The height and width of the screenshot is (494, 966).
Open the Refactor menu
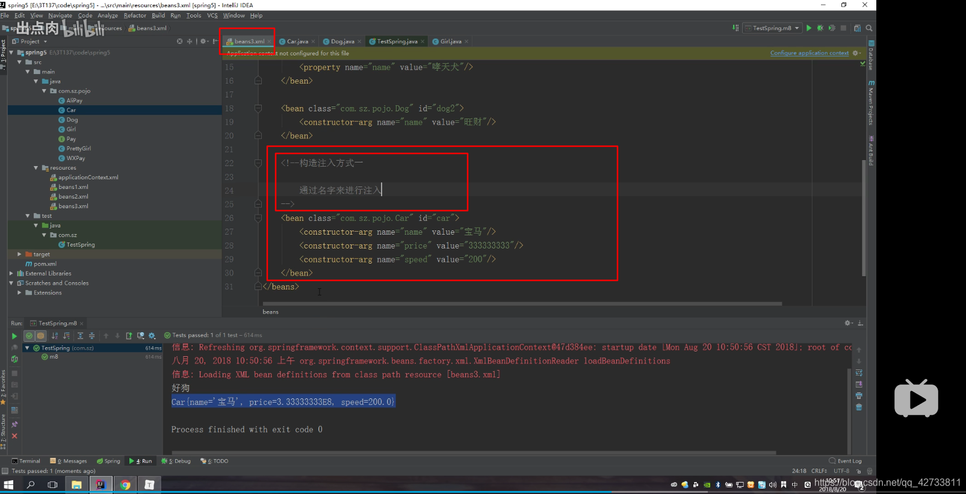pos(135,16)
